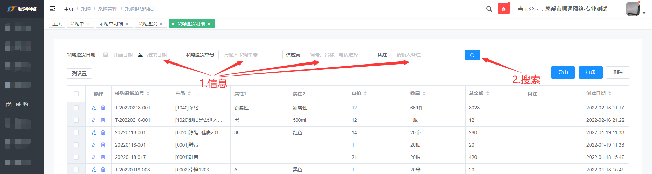Click the 采购退货单号 input field

point(250,55)
